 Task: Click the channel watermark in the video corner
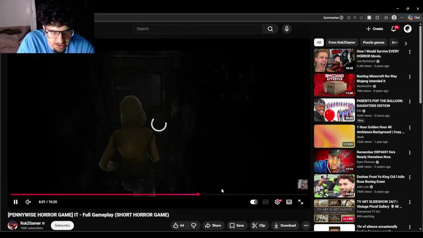pos(302,184)
